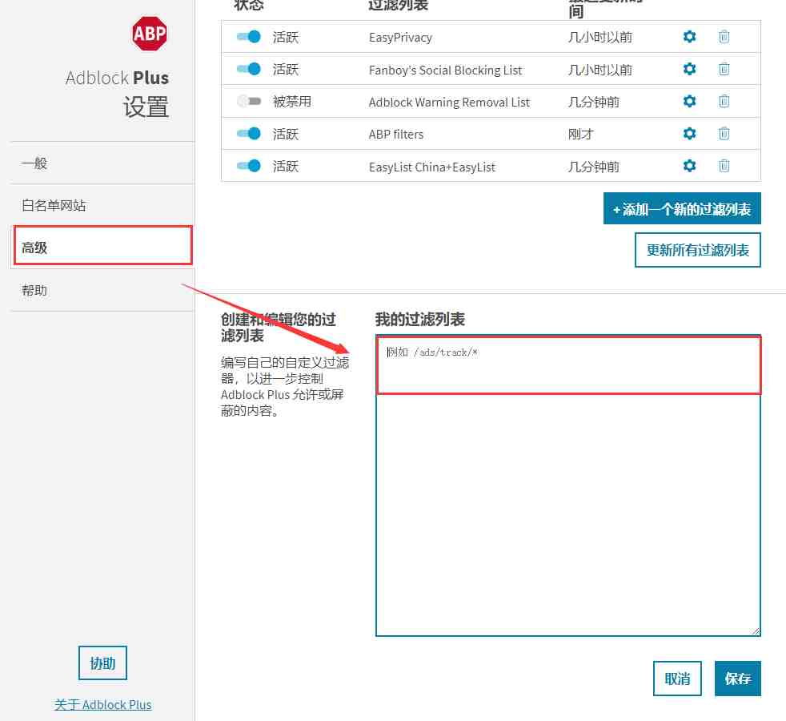
Task: Open settings gear for Adblock Warning Removal List
Action: point(689,102)
